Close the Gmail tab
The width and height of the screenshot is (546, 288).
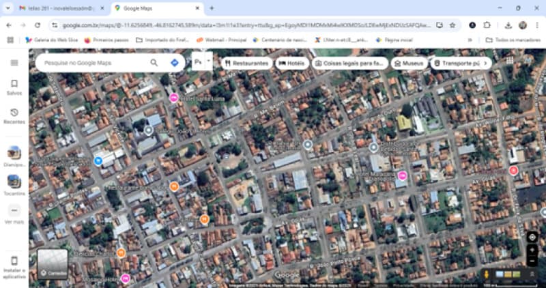click(102, 8)
